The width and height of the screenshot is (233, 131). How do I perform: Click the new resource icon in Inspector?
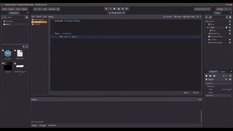[x=206, y=76]
